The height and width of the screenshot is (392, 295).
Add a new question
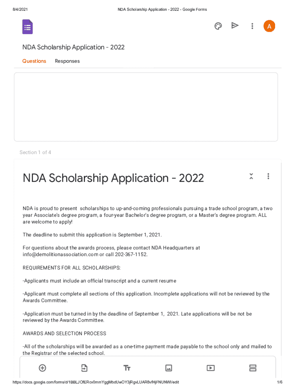pos(43,368)
